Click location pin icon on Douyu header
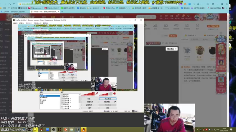236x132 pixels. (x=188, y=17)
